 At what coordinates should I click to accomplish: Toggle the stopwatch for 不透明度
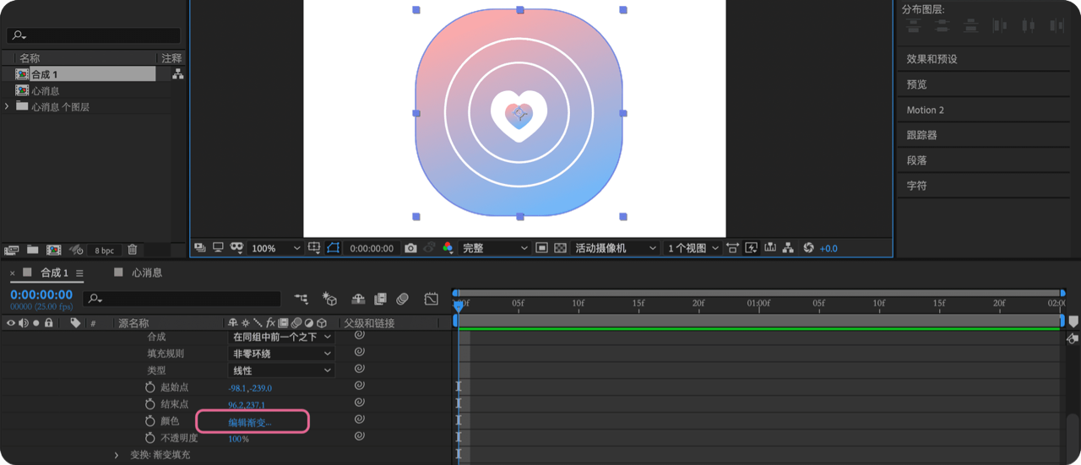(150, 438)
